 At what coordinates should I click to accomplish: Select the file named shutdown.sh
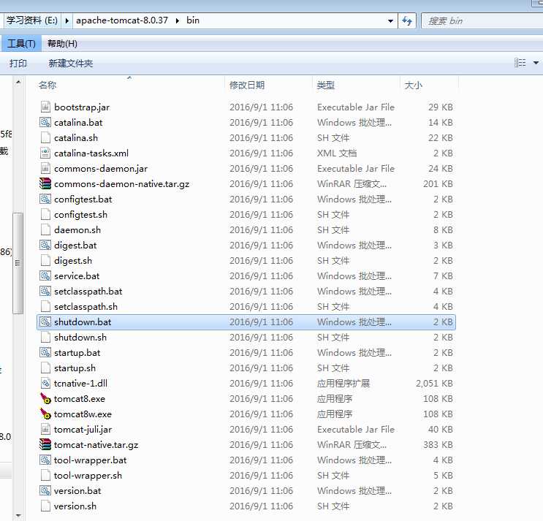(x=80, y=338)
